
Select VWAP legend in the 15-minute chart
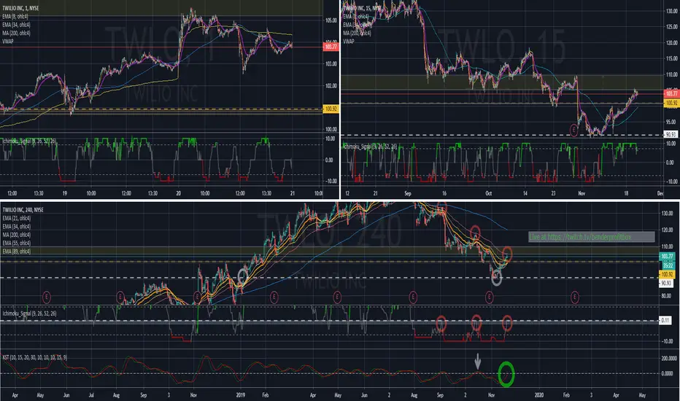click(x=349, y=42)
